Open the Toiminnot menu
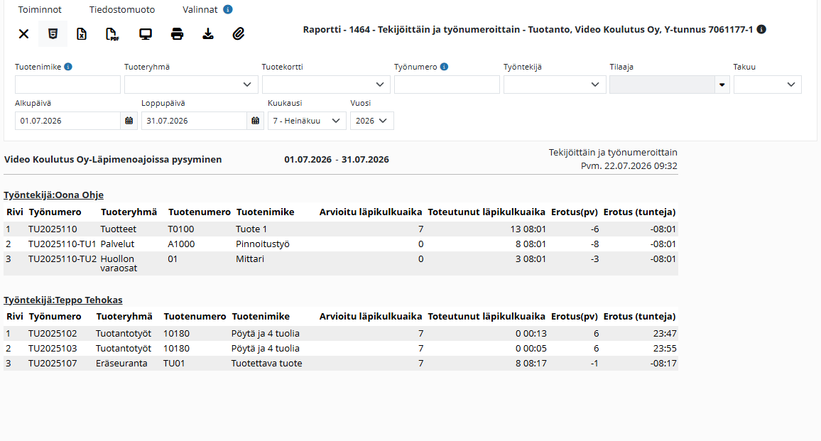This screenshot has height=441, width=821. click(40, 9)
